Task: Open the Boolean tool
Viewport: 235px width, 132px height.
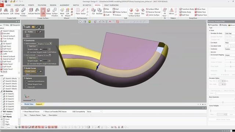Action: [99, 11]
